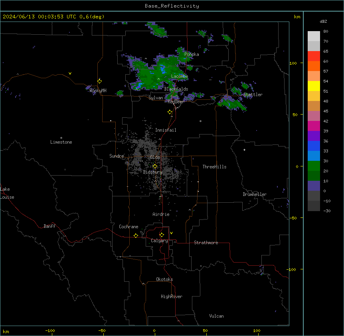Click the Sundre label
344x336 pixels.
(x=117, y=156)
